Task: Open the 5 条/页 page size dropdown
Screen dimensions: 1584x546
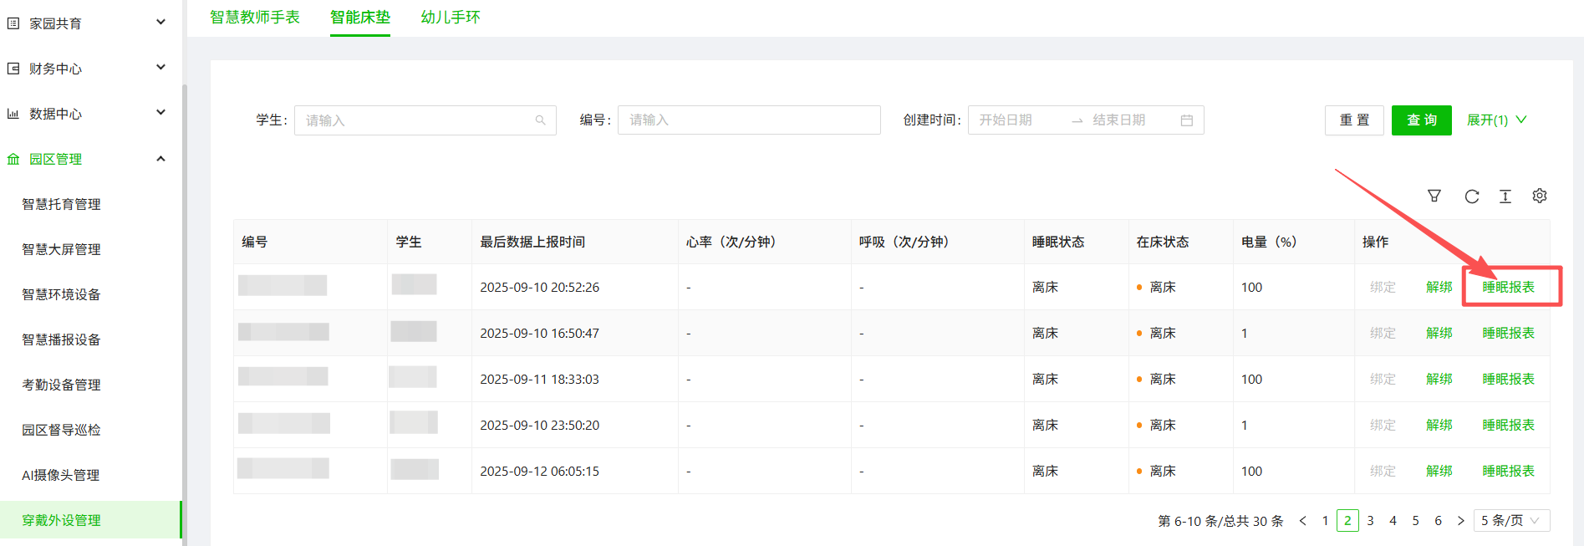Action: [x=1510, y=521]
